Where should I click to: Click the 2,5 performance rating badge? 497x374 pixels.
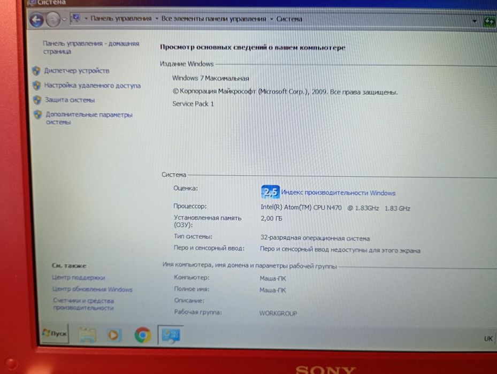click(270, 192)
